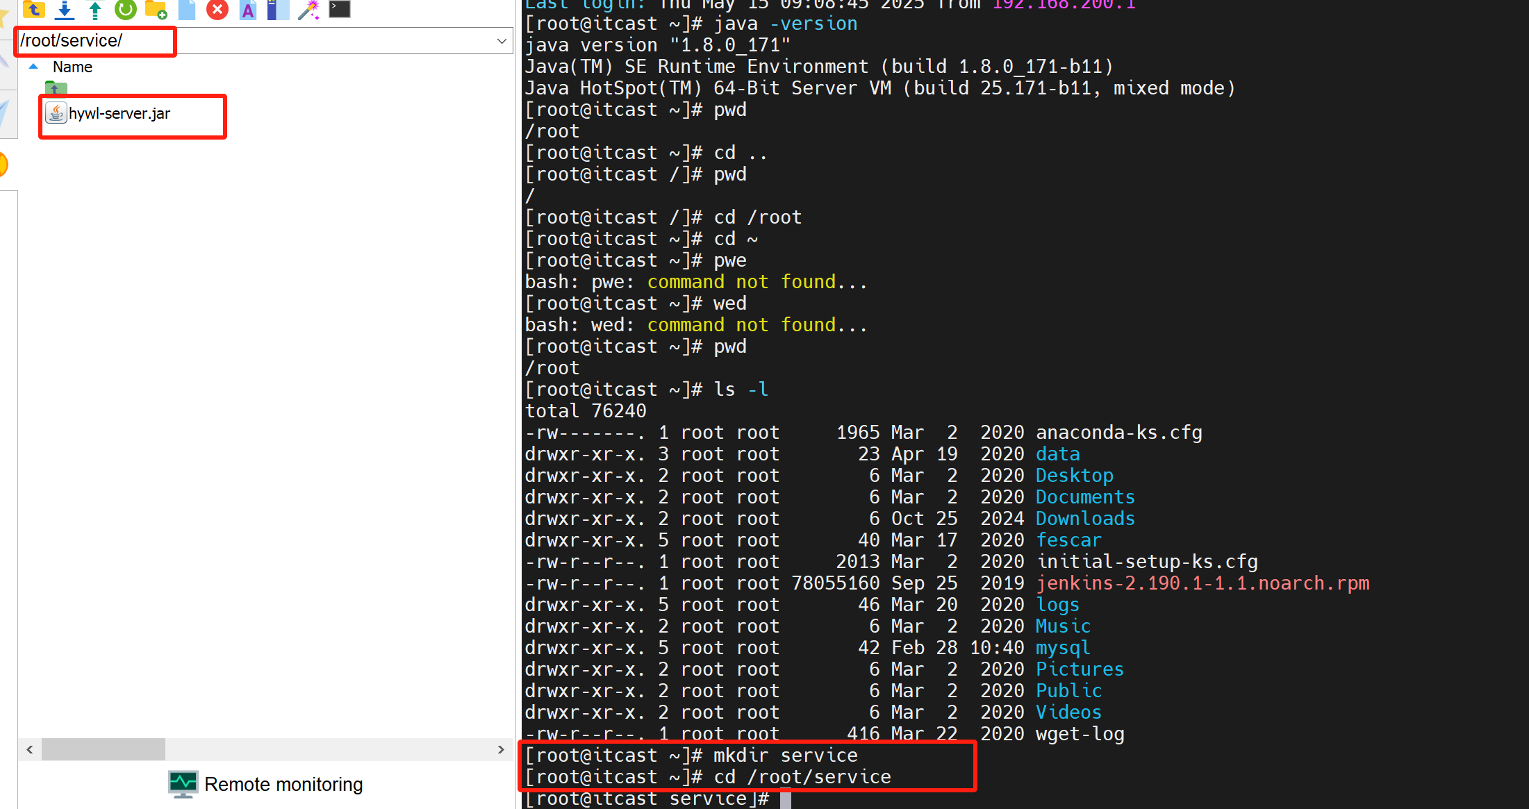Create a new folder via toolbar icon
The image size is (1529, 809).
point(156,9)
